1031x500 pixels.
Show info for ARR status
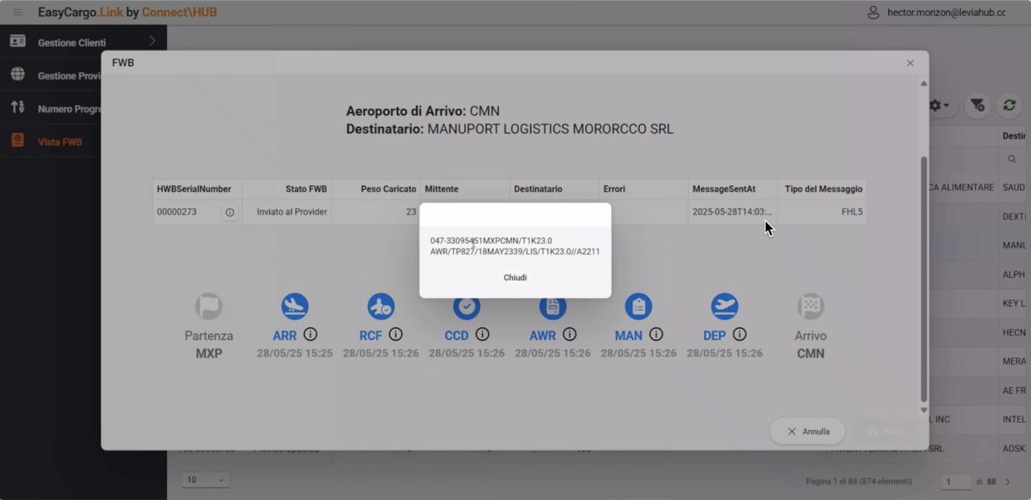tap(310, 335)
